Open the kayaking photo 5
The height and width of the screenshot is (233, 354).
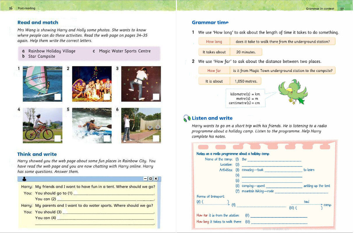point(92,125)
